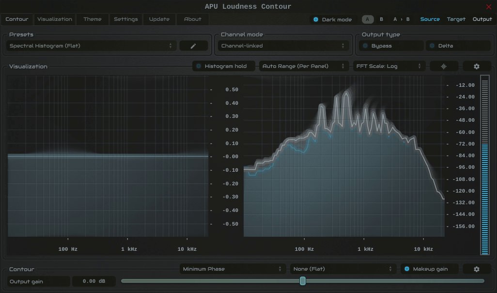Select state A
Viewport: 497px width, 293px height.
pos(367,19)
